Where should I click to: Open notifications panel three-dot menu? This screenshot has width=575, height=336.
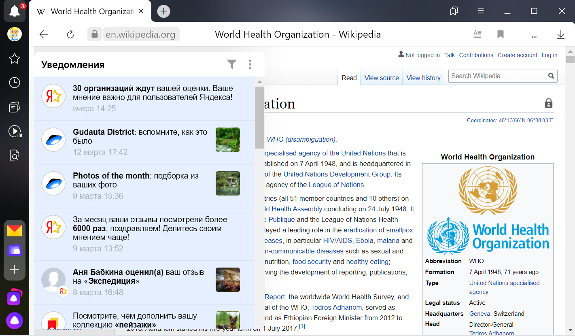pos(250,64)
